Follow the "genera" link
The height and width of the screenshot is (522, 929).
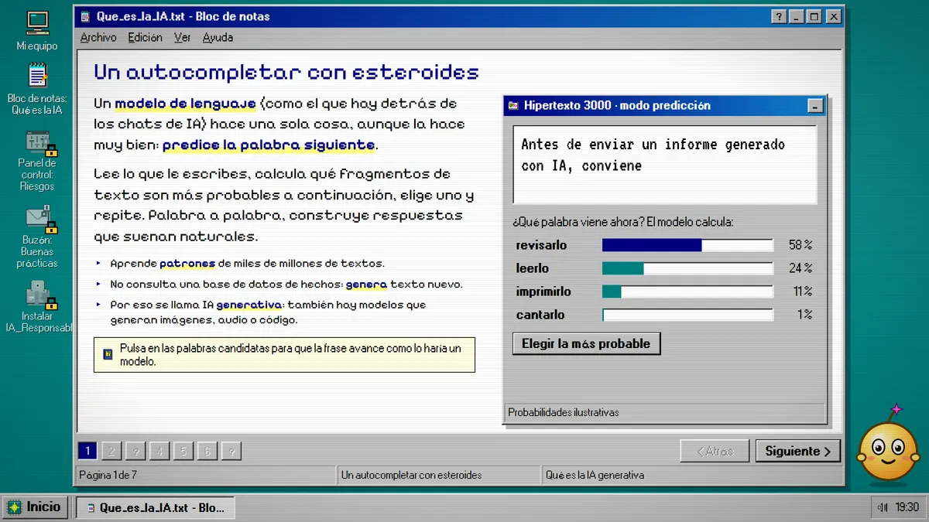(x=366, y=285)
